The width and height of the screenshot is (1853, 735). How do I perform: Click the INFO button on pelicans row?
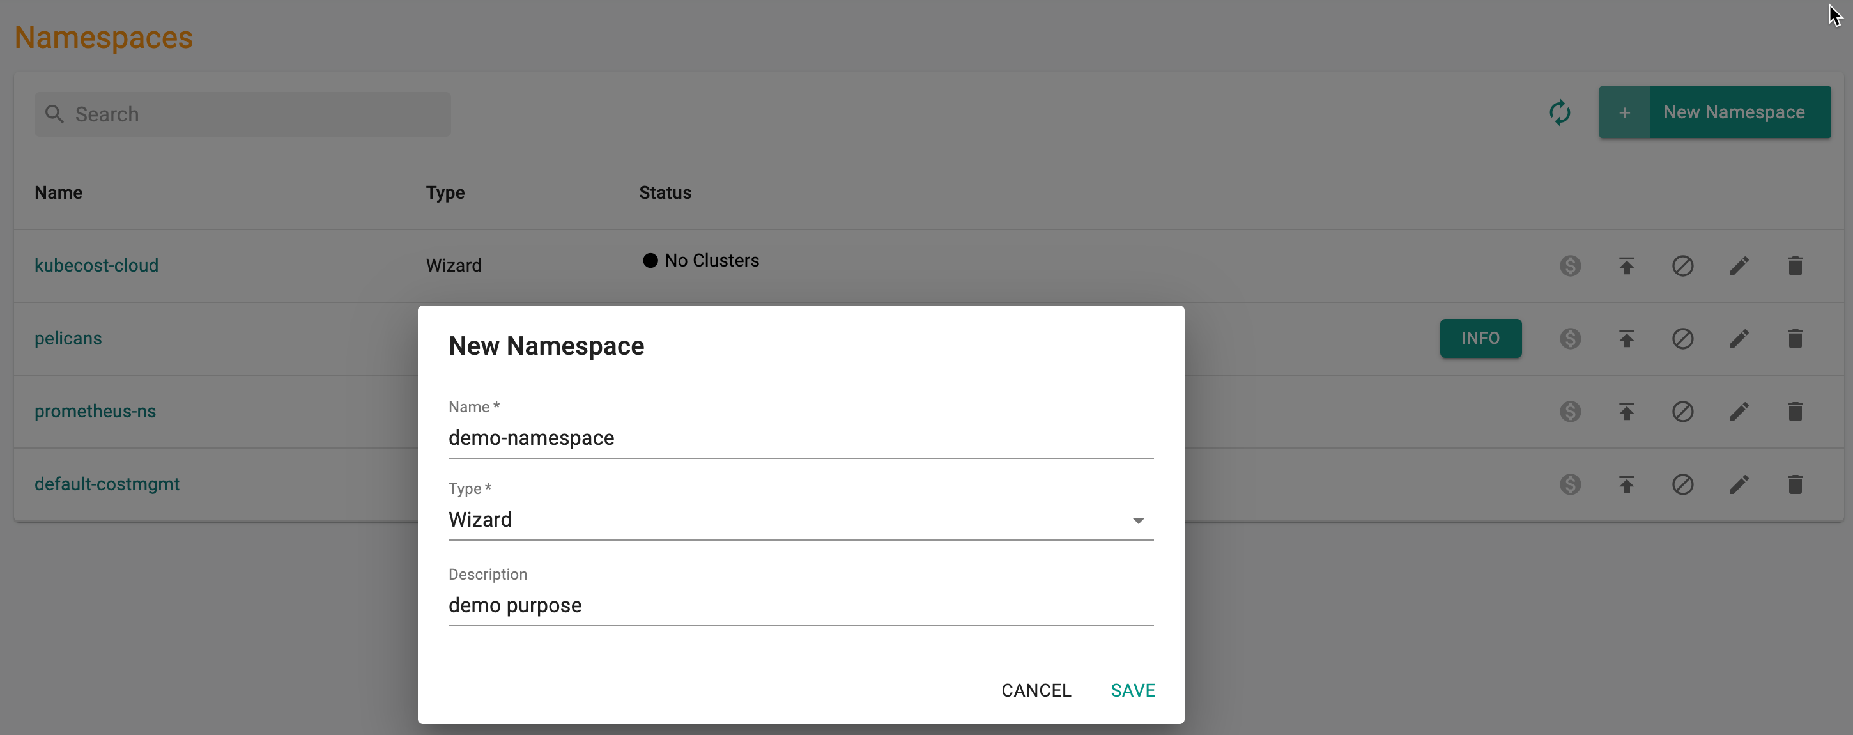(1480, 338)
